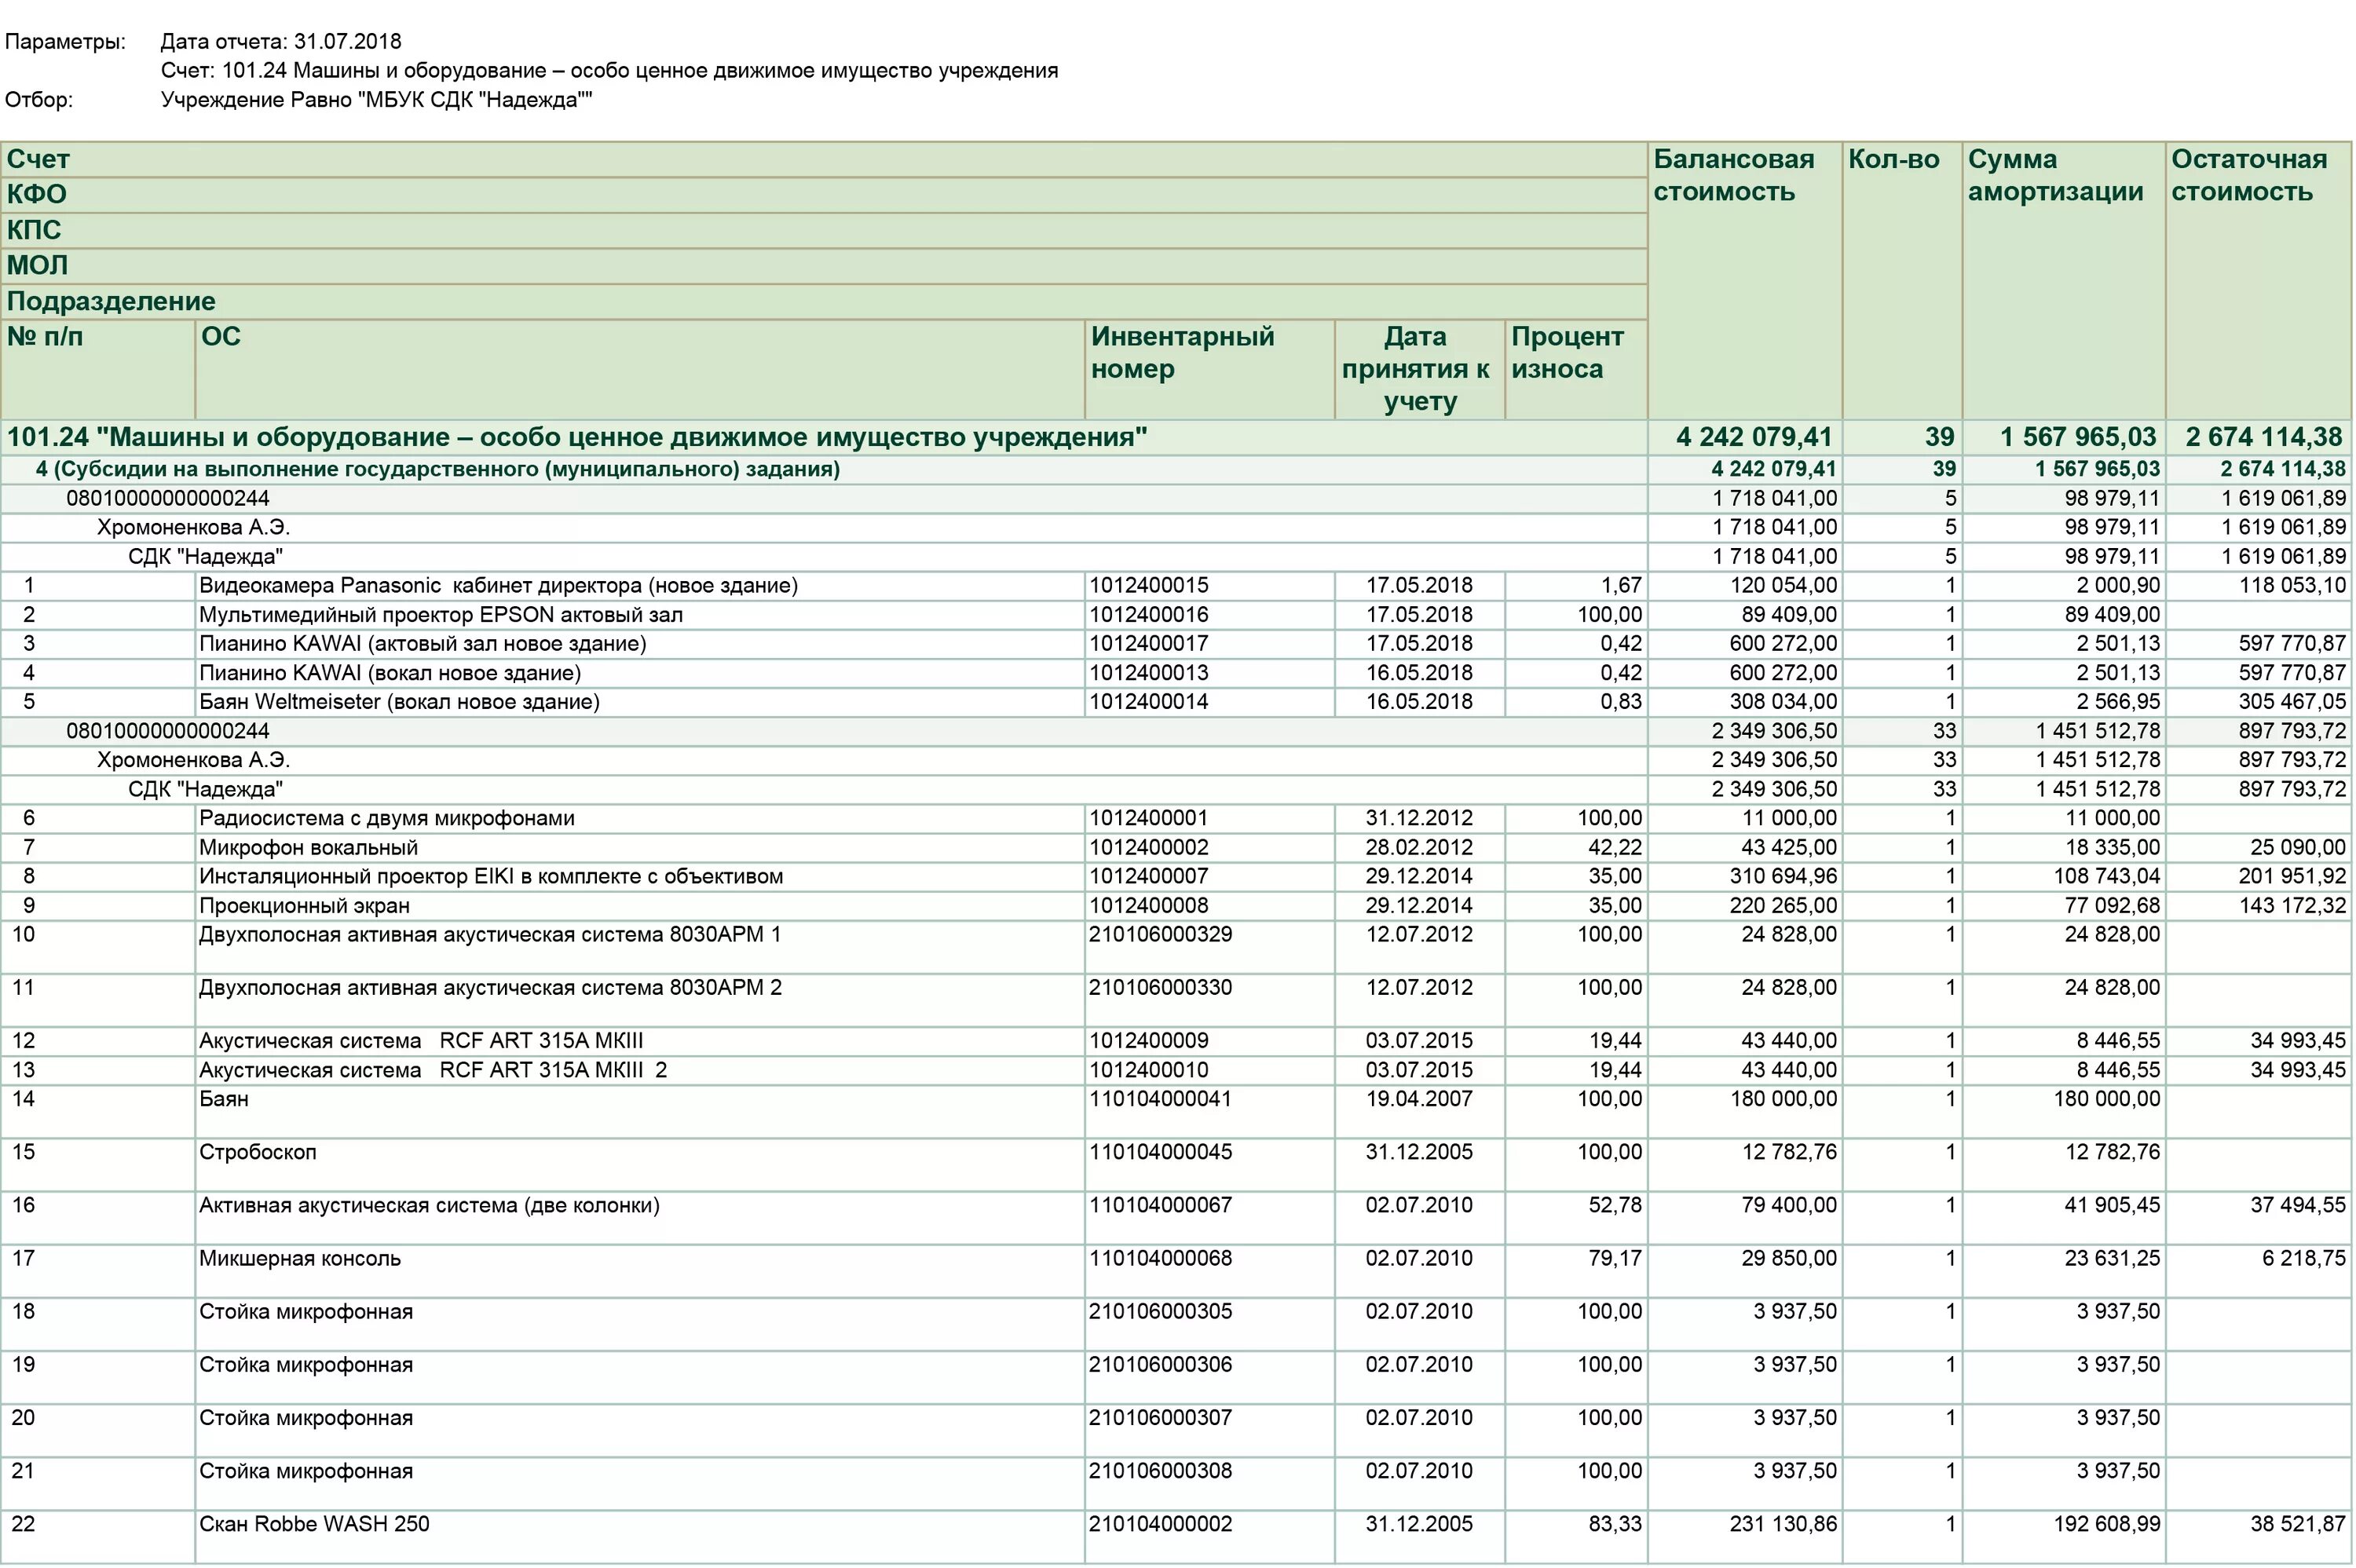This screenshot has width=2356, height=1568.
Task: Click balance value 308 034,00
Action: point(1783,702)
